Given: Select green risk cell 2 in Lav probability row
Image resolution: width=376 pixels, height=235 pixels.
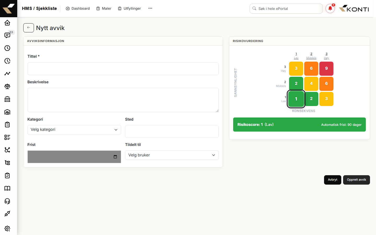Looking at the screenshot, I should (311, 99).
